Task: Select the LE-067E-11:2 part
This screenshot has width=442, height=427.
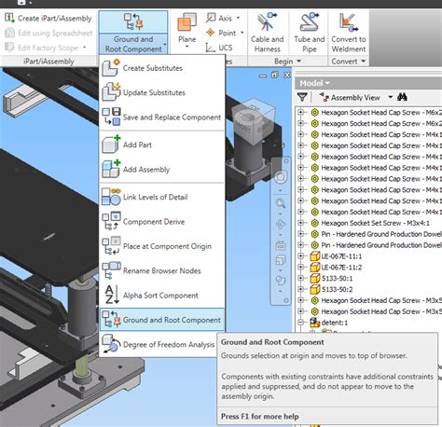Action: (341, 268)
